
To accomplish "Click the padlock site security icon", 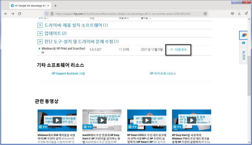I will coord(52,14).
